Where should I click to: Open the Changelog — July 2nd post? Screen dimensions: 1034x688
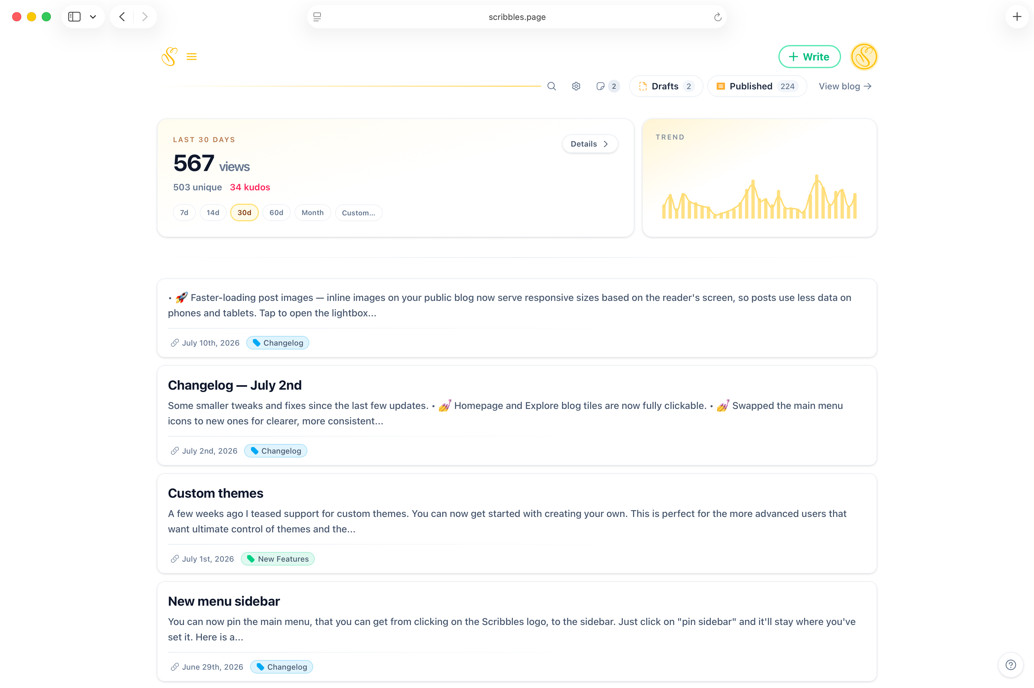(235, 385)
